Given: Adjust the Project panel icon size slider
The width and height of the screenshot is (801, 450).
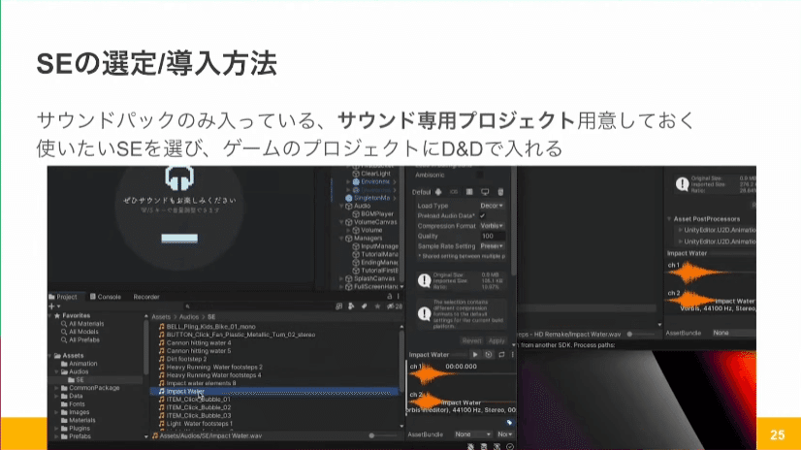Looking at the screenshot, I should pos(384,435).
